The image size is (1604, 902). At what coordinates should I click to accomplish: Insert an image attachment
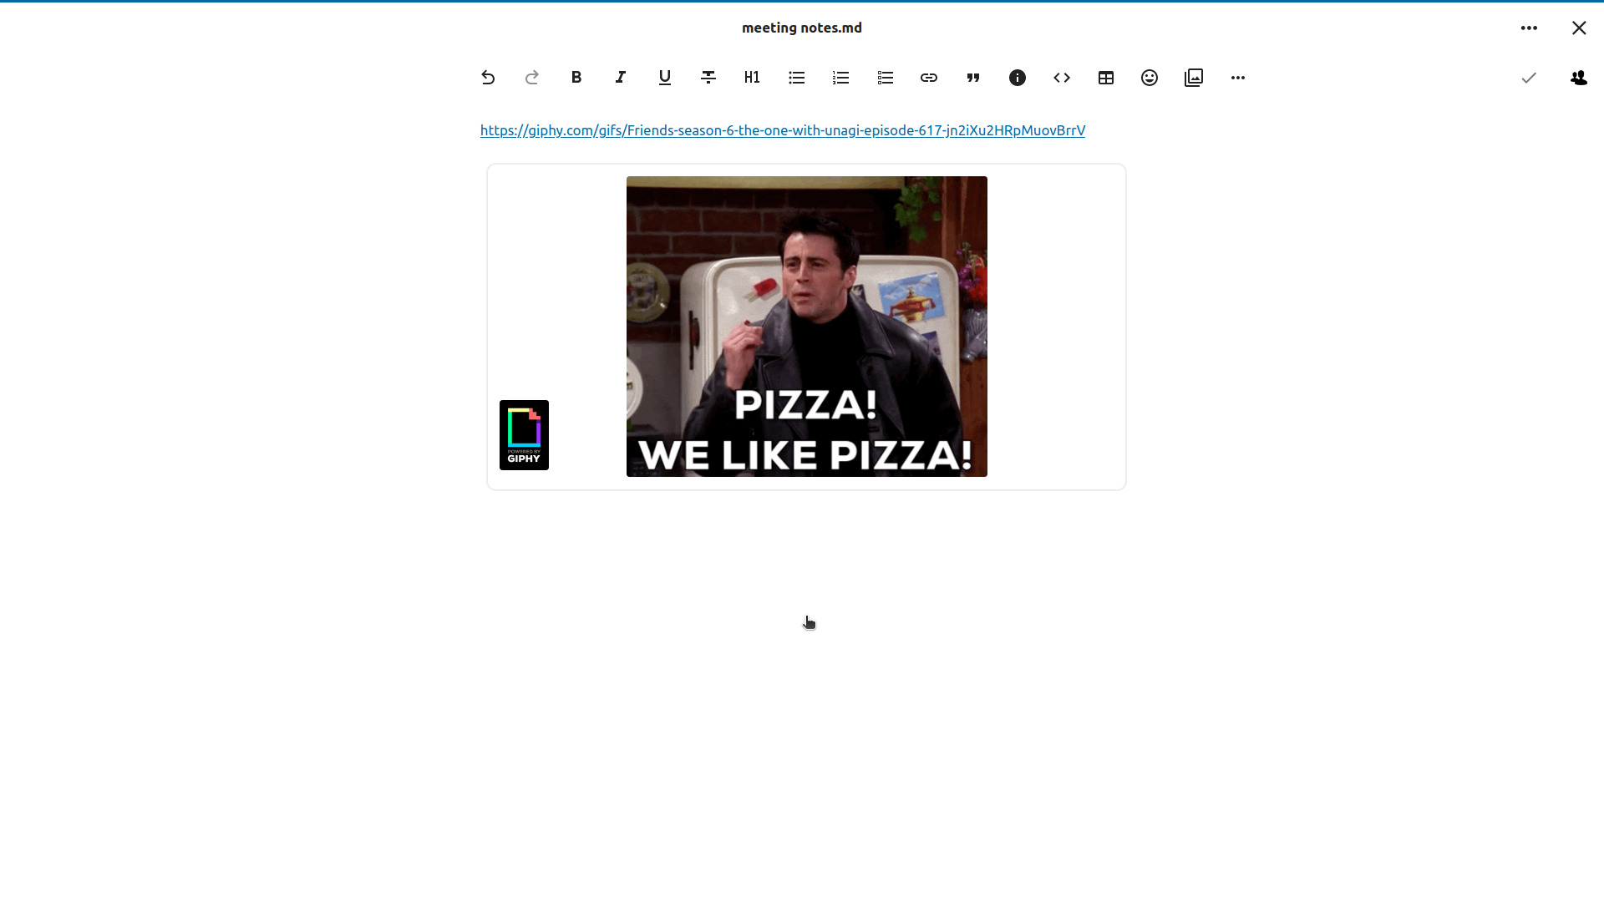tap(1194, 78)
